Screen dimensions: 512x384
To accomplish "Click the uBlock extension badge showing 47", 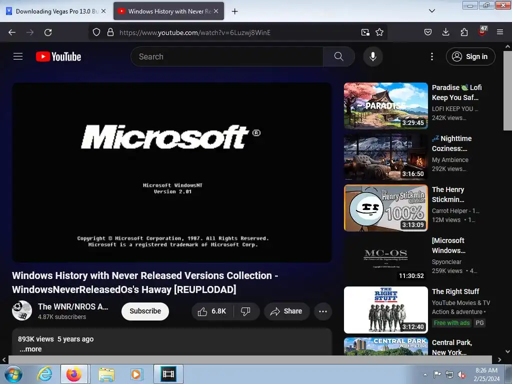I will [482, 31].
